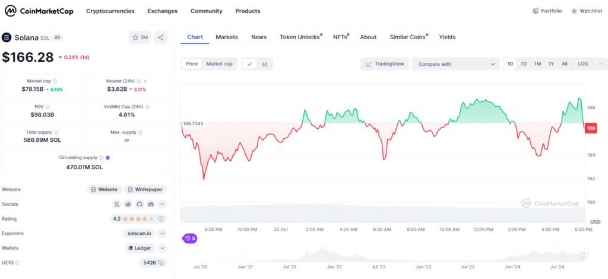The width and height of the screenshot is (608, 279).
Task: Open the chart more options ellipsis
Action: click(x=601, y=64)
